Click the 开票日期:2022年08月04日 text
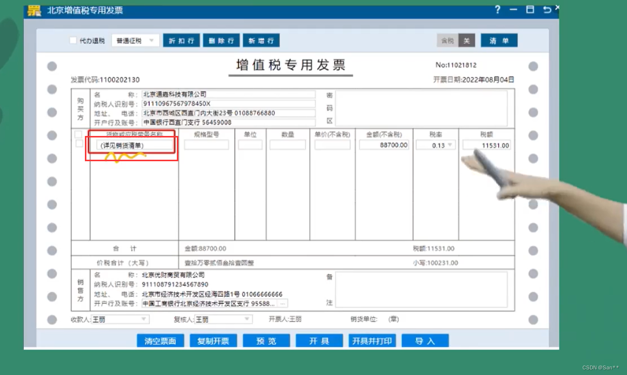 click(x=474, y=80)
